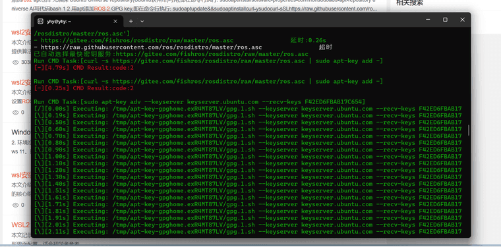Viewport: 501px width, 247px height.
Task: Click the '已自动选择最快密钥服务' line
Action: click(171, 54)
